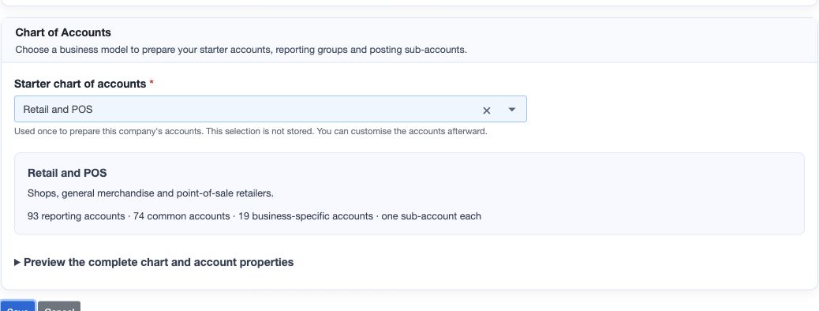The height and width of the screenshot is (311, 819).
Task: Click the Retail and POS card title
Action: point(67,173)
